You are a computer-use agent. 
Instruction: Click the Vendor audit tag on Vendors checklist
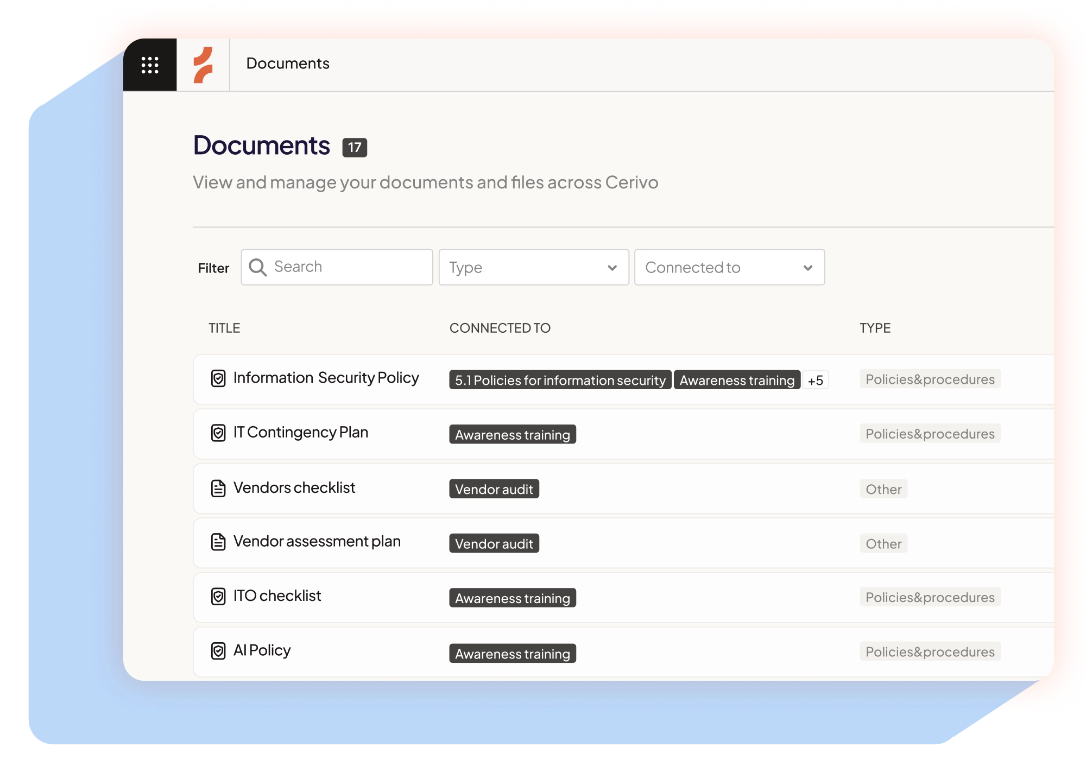click(494, 489)
